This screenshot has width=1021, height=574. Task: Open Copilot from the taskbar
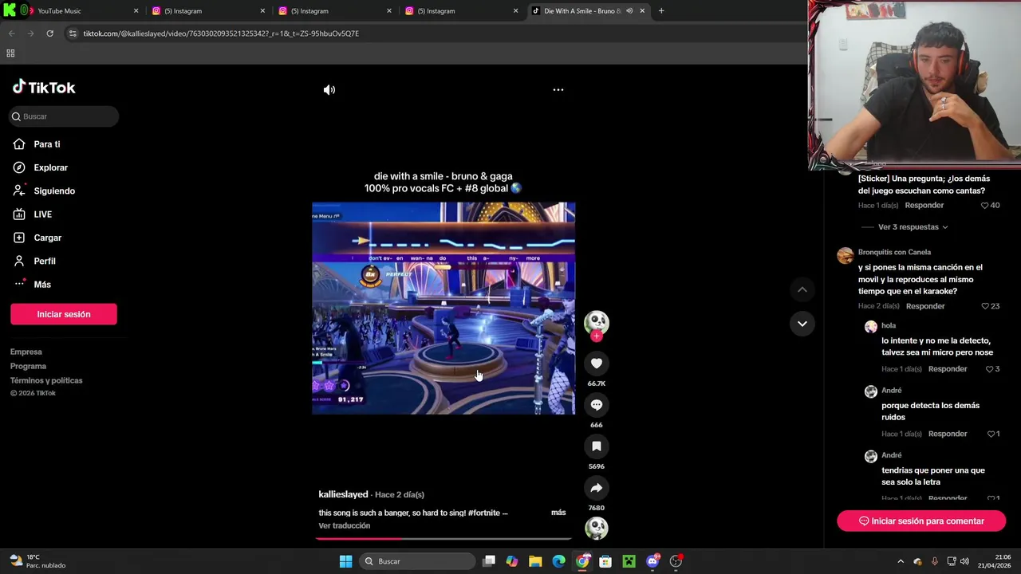click(x=512, y=561)
